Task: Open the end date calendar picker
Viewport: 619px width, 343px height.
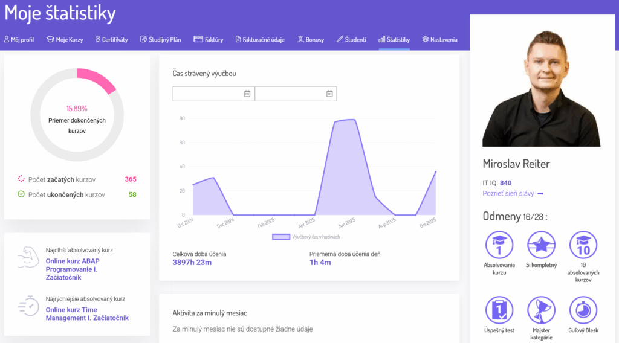Action: pyautogui.click(x=329, y=94)
